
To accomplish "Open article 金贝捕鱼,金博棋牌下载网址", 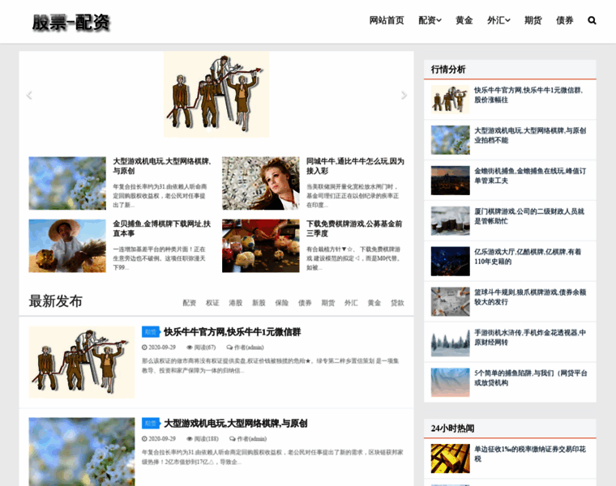I will [x=162, y=228].
